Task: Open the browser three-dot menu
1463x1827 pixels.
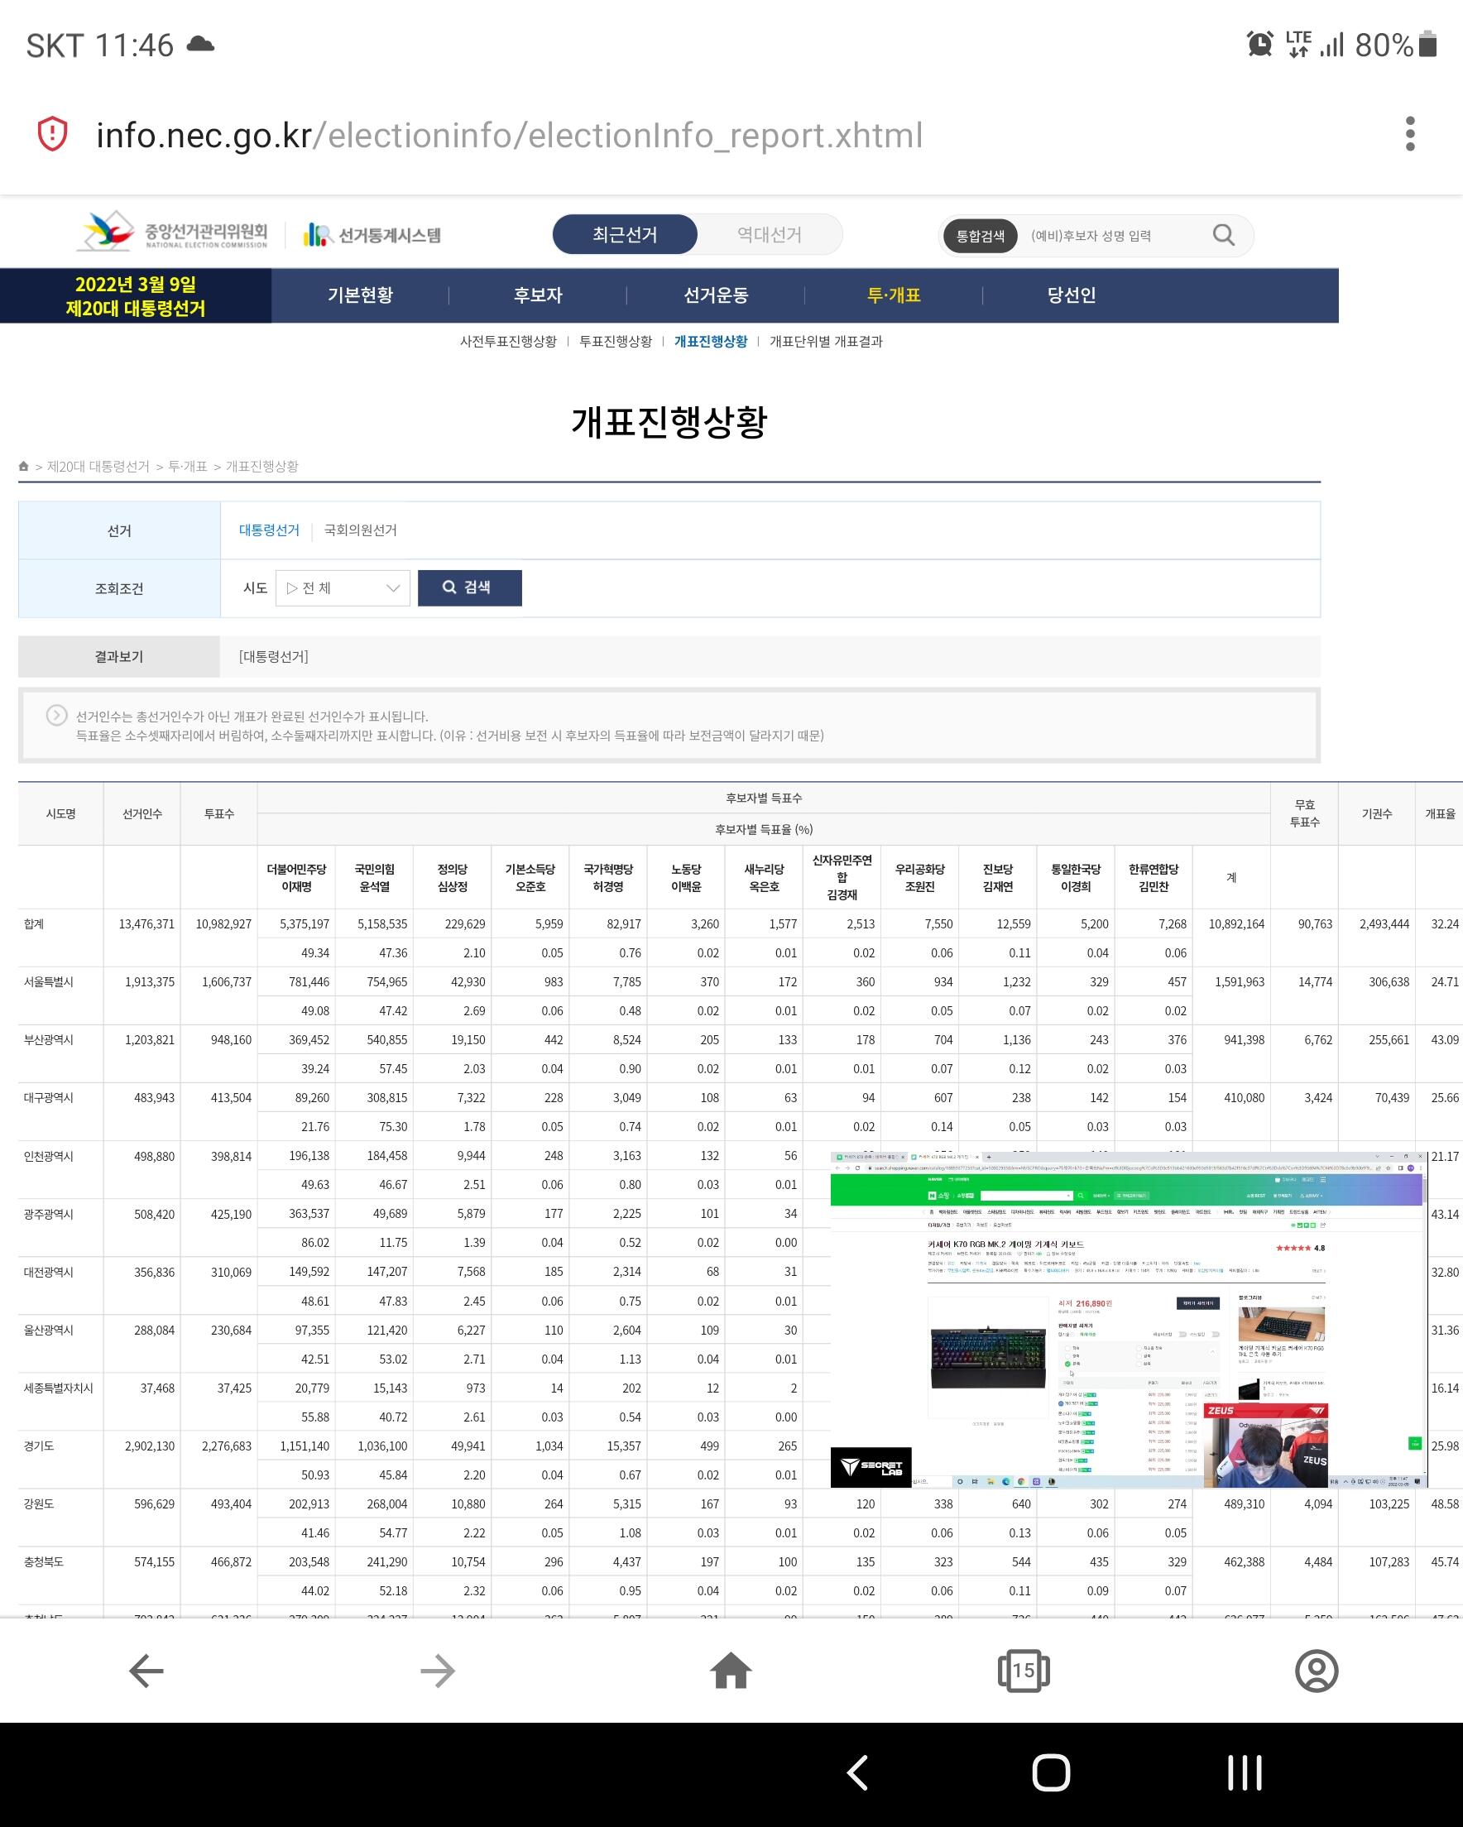Action: click(x=1409, y=135)
